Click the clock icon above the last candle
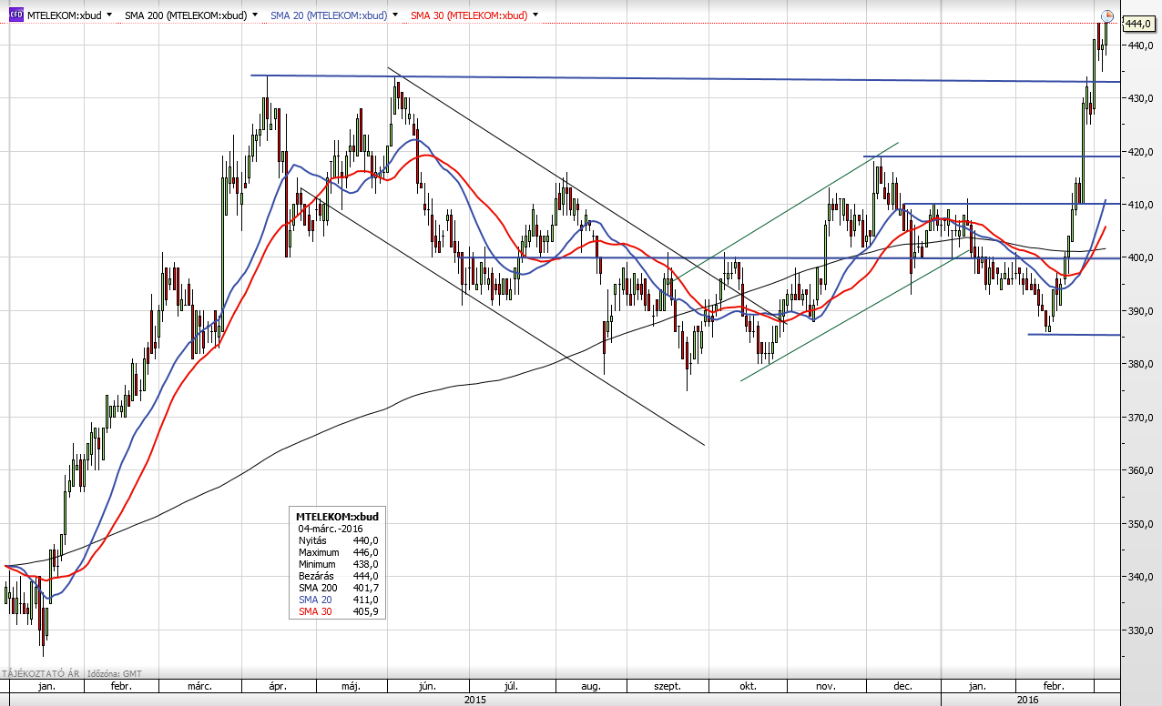This screenshot has height=706, width=1162. click(1107, 15)
